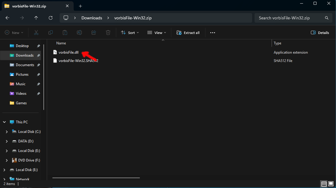Toggle the Details pane

[x=320, y=32]
